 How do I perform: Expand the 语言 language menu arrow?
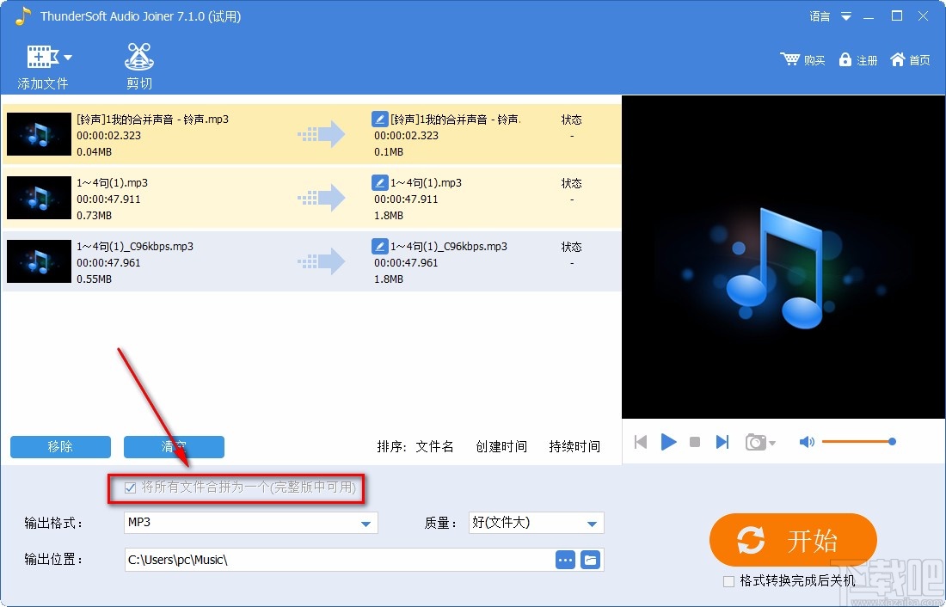coord(845,15)
